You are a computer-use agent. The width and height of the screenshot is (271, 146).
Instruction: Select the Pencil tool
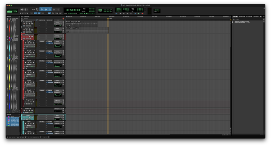[x=58, y=10]
